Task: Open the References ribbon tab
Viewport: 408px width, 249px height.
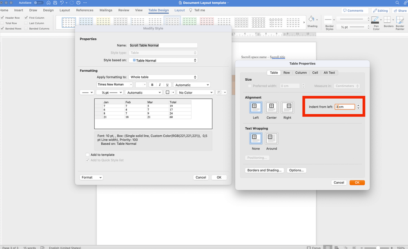Action: tap(85, 10)
